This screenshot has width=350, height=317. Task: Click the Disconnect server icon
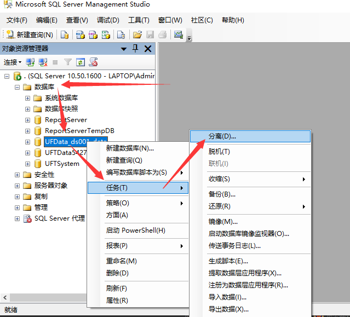tap(43, 62)
